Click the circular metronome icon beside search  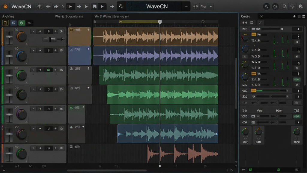click(x=275, y=7)
